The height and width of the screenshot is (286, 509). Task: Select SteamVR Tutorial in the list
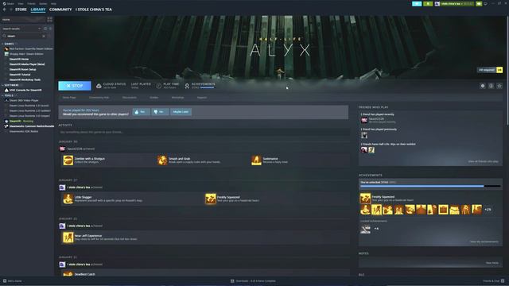click(20, 75)
